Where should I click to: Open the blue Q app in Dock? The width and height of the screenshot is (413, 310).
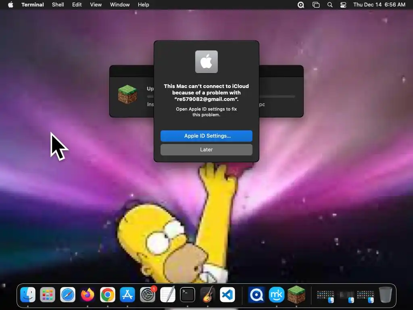(x=256, y=294)
